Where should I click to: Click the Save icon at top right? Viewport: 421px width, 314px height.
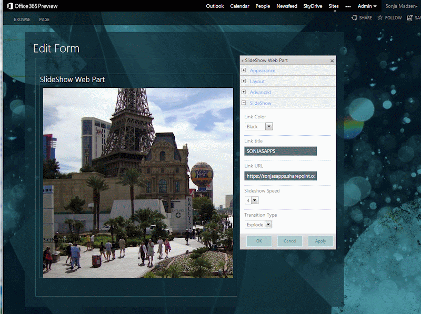tap(410, 17)
